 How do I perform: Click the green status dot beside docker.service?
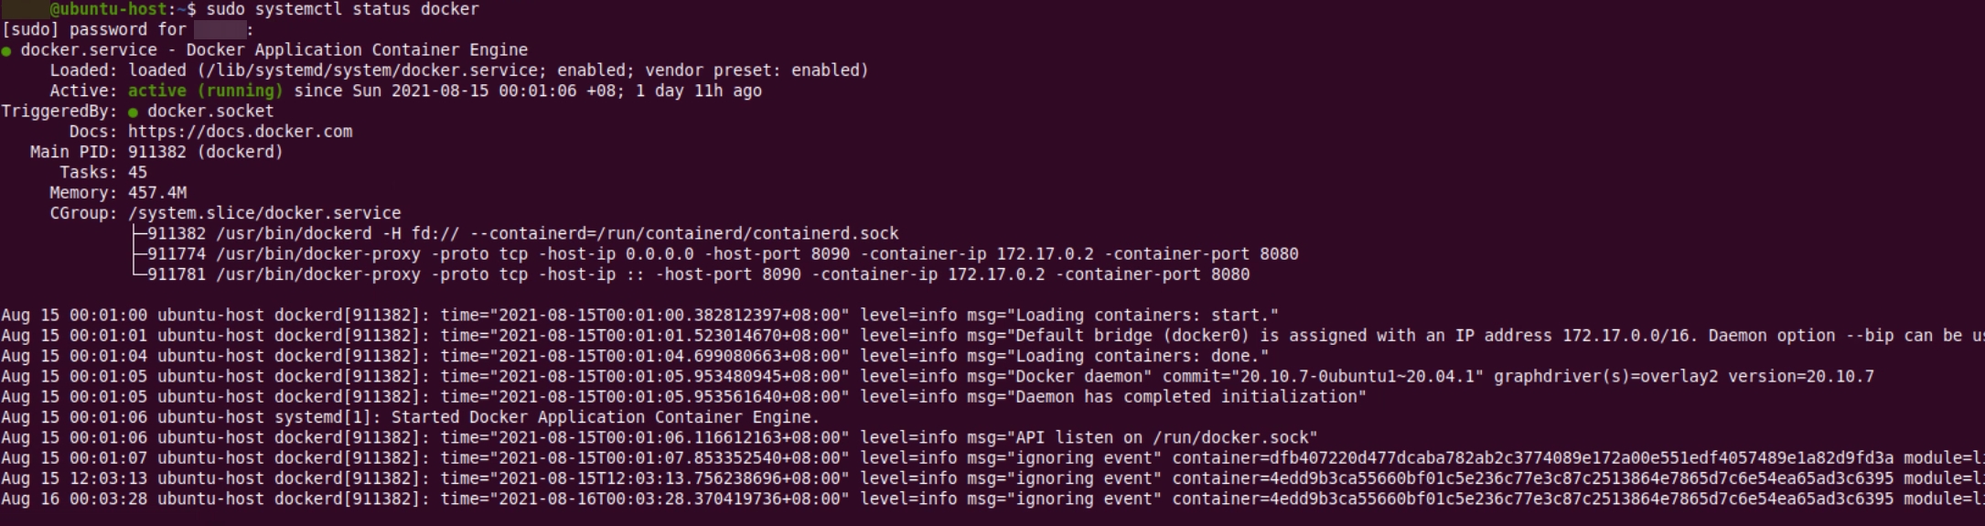coord(6,51)
